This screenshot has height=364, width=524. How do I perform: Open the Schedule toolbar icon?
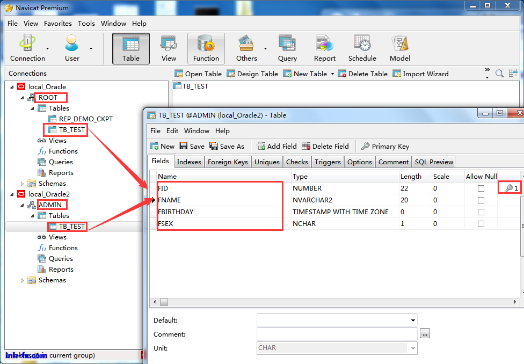(362, 48)
